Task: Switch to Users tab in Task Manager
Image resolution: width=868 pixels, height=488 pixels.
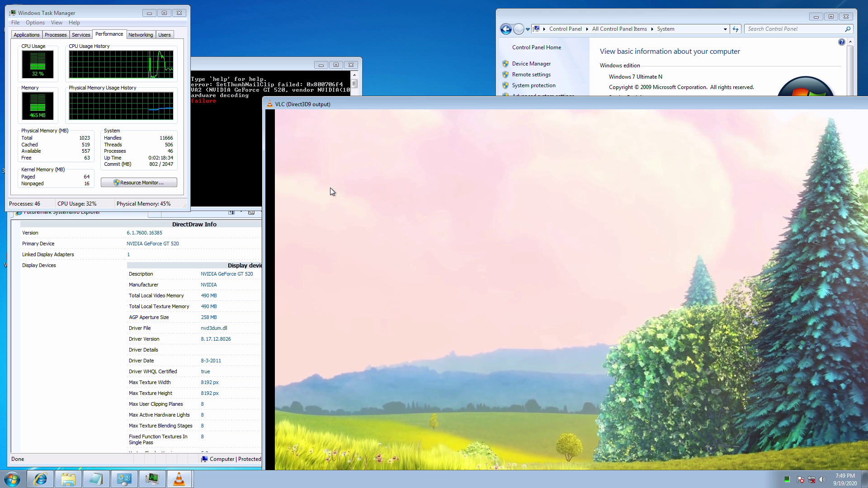Action: [x=165, y=35]
